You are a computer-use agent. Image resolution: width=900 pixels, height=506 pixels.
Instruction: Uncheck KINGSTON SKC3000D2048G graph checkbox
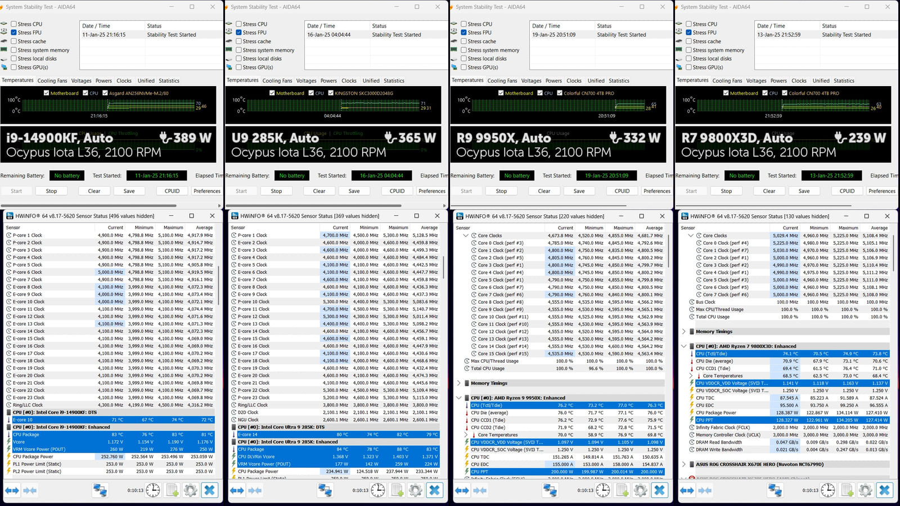[x=331, y=93]
